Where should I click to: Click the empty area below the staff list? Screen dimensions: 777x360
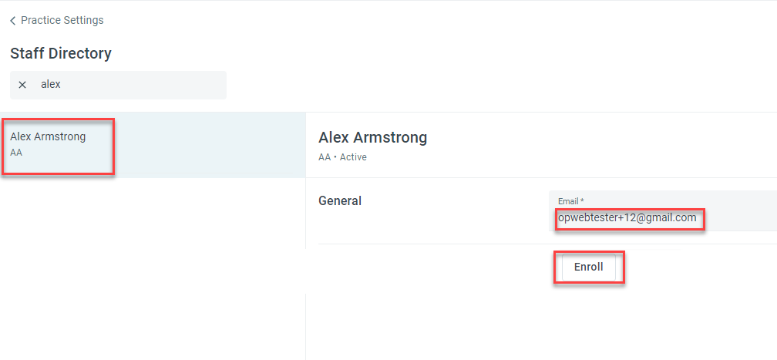point(153,270)
